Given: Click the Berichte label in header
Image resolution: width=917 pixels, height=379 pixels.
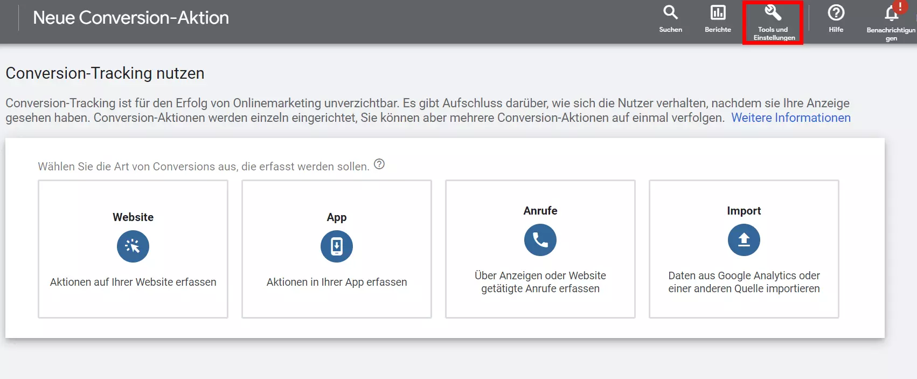Looking at the screenshot, I should coord(718,30).
